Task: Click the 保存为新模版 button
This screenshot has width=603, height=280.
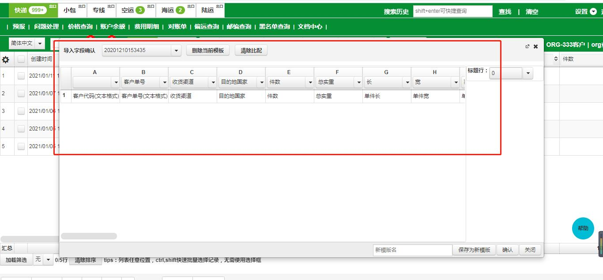Action: click(474, 250)
